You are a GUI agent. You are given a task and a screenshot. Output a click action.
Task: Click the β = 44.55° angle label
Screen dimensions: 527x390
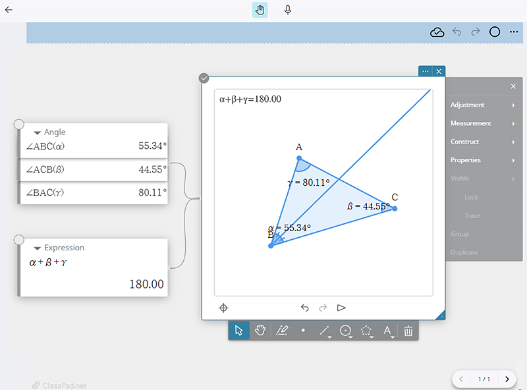368,206
